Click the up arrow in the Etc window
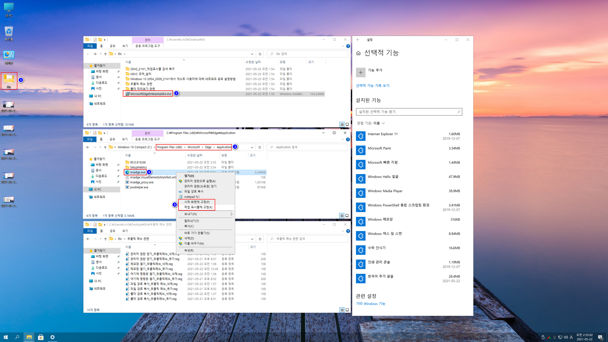This screenshot has width=608, height=342. [106, 54]
